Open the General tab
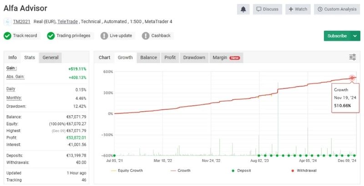 pos(51,57)
